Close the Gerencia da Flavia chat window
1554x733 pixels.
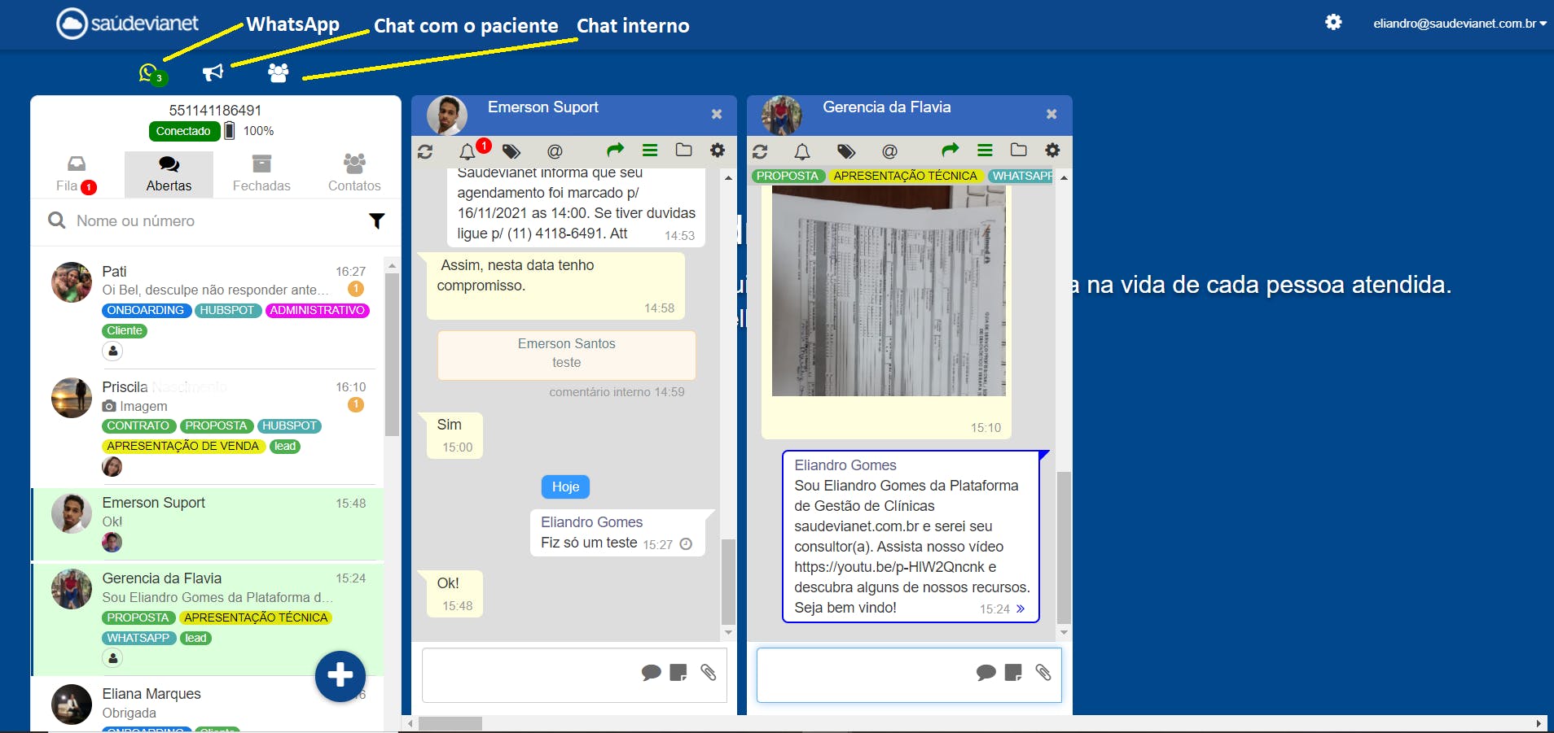1051,114
